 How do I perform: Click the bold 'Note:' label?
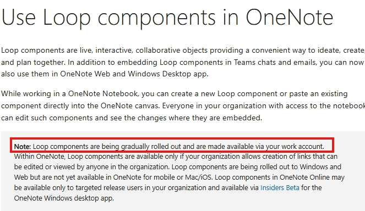(x=23, y=146)
